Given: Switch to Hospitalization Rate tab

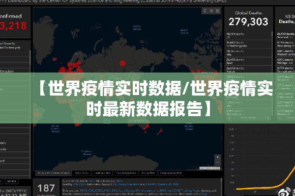Looking at the screenshot, I should pos(171,173).
